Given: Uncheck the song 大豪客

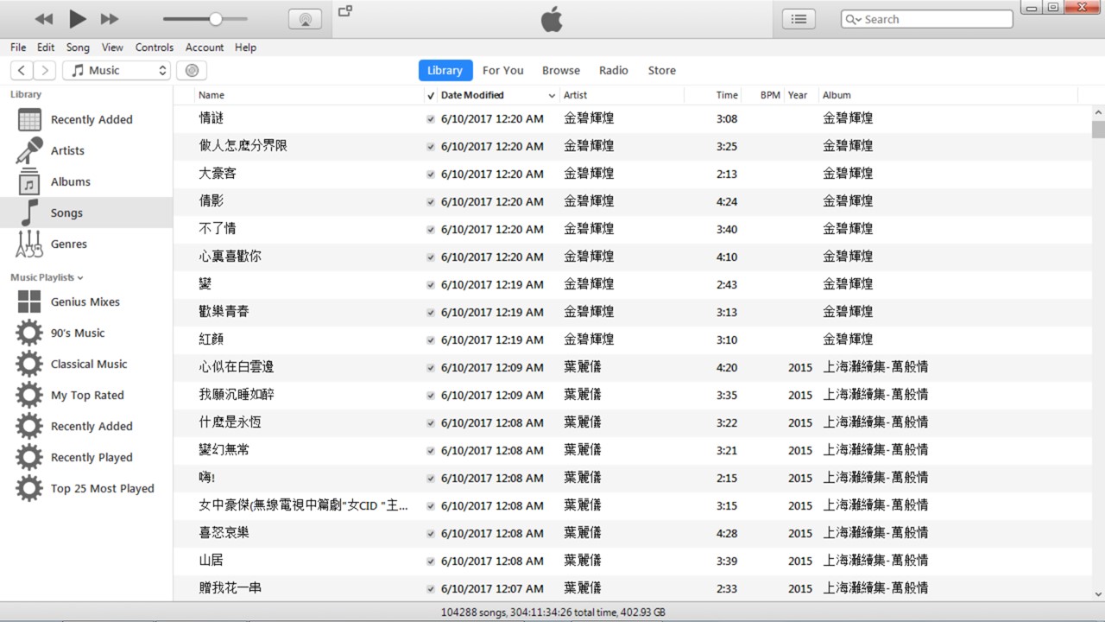Looking at the screenshot, I should coord(431,175).
